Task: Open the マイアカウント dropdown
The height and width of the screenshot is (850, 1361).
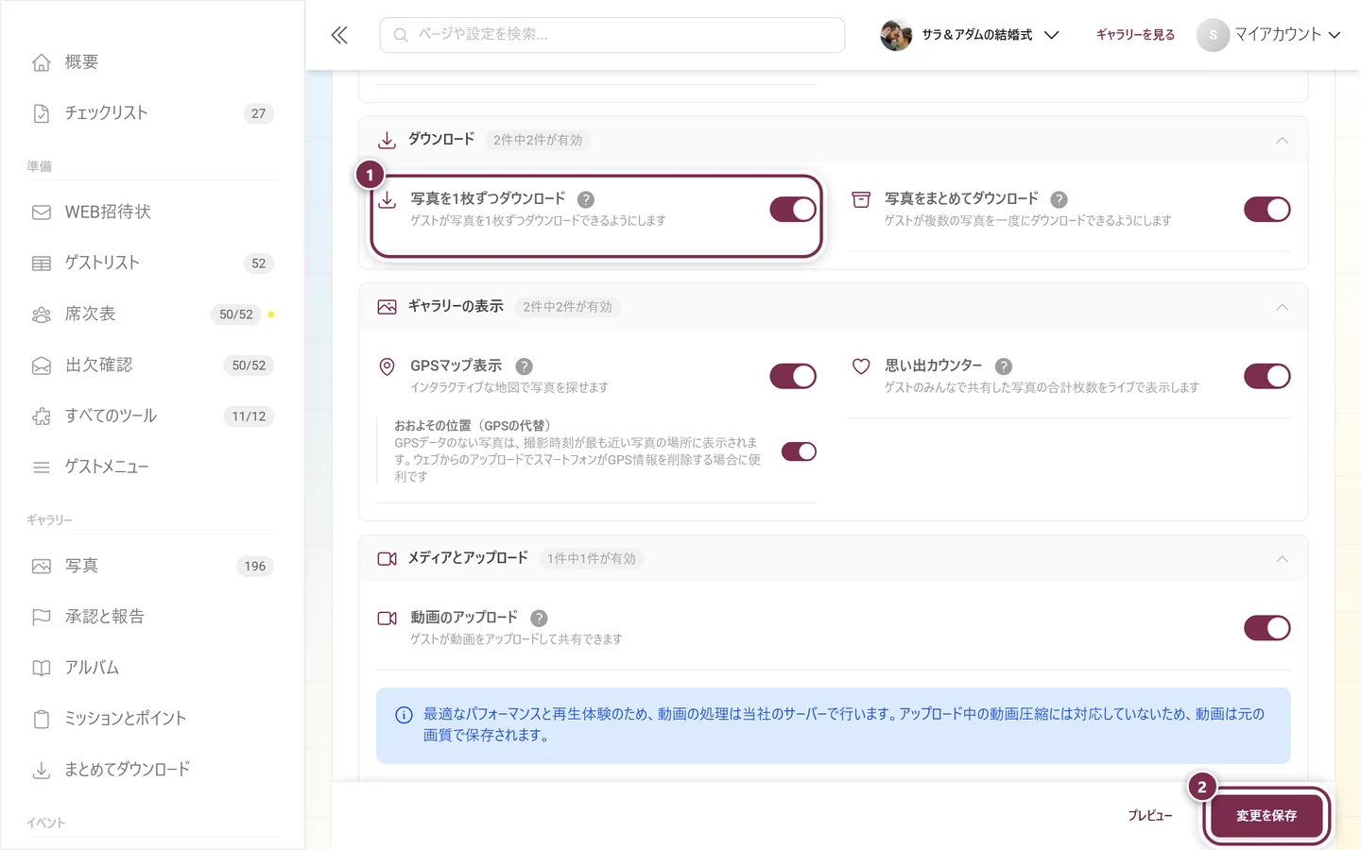Action: pyautogui.click(x=1269, y=35)
